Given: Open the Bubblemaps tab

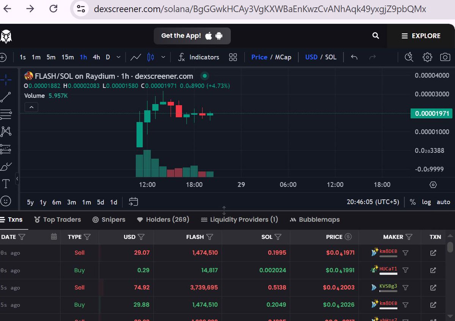Looking at the screenshot, I should pos(315,220).
